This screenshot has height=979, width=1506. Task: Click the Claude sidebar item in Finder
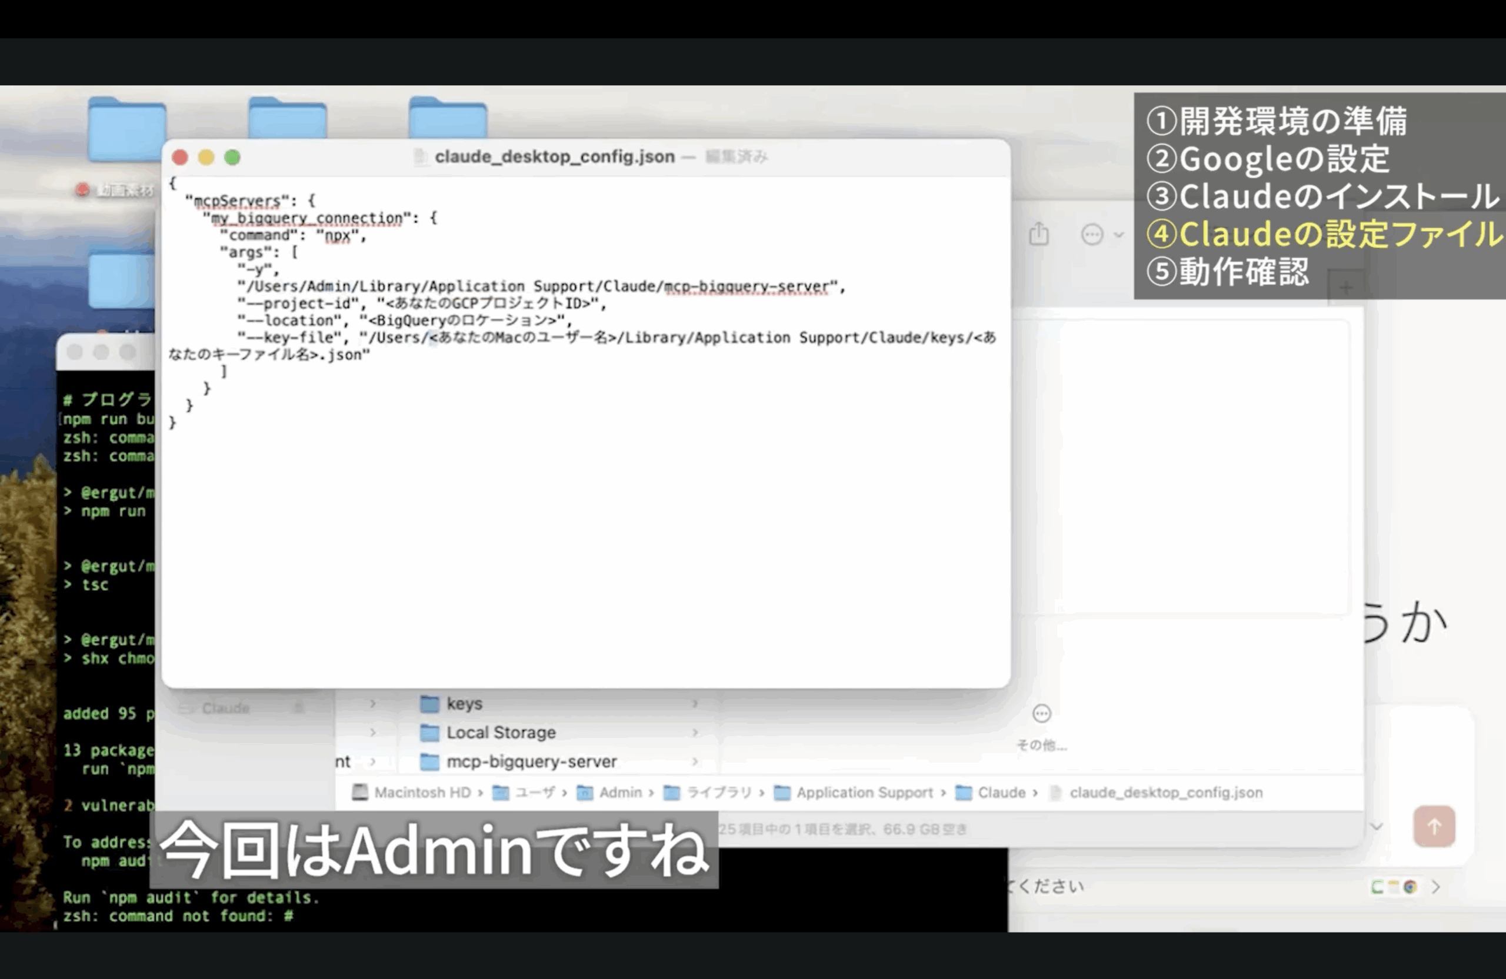click(225, 709)
